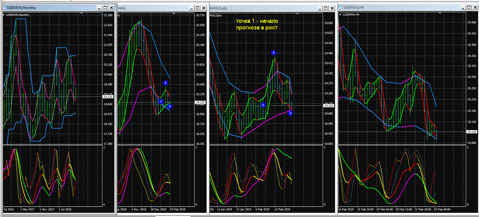This screenshot has height=217, width=479.
Task: Click the 19.120 price tag on H4 chart
Action: pos(472,132)
